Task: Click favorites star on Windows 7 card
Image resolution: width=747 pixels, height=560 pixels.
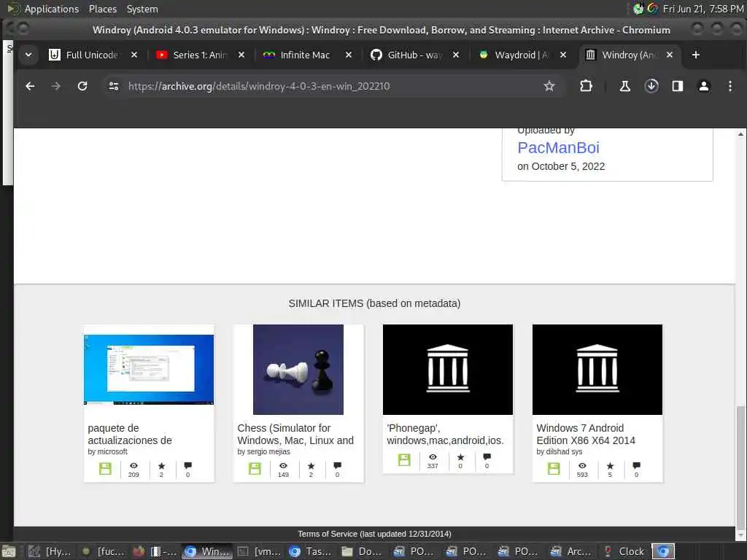Action: (611, 466)
